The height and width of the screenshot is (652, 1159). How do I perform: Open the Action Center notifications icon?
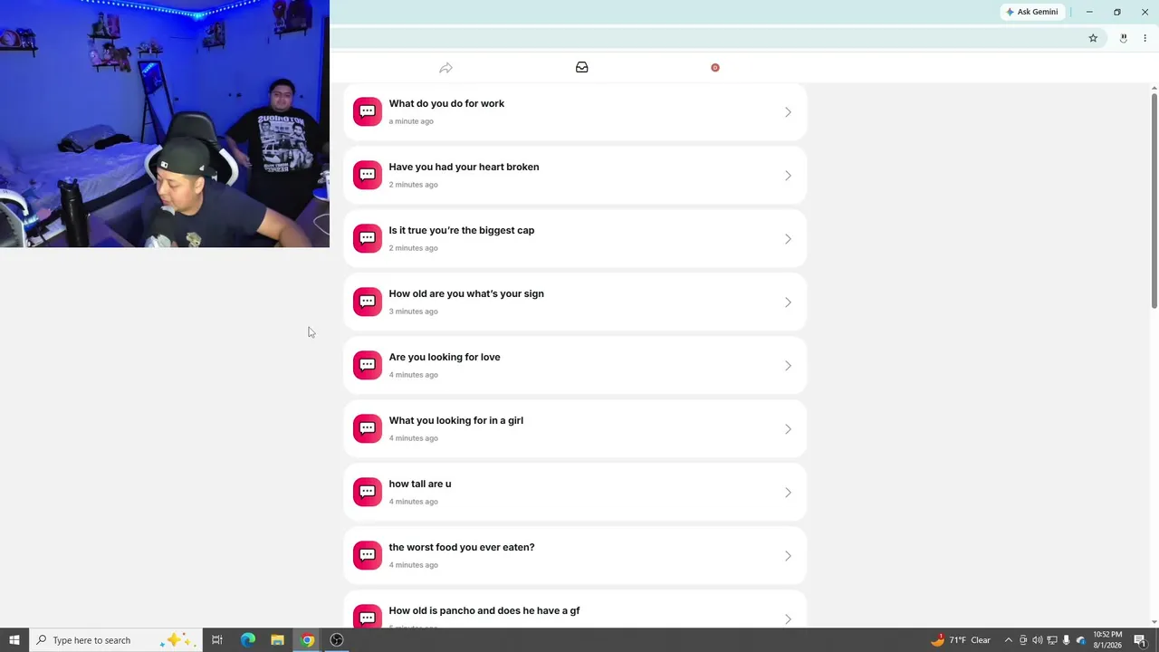tap(1140, 640)
